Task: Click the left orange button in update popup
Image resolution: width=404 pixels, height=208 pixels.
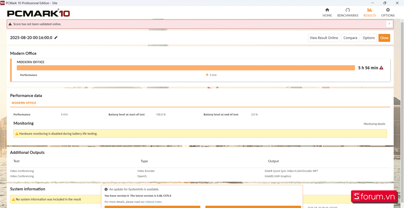Action: point(152,207)
